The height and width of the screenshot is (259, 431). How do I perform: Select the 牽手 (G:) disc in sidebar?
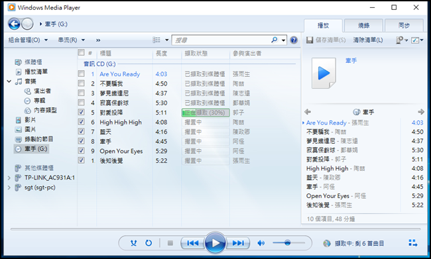coord(31,149)
